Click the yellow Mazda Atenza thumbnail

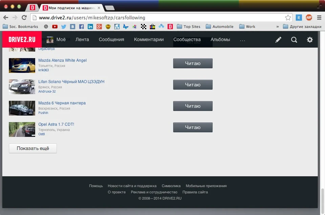tap(22, 65)
